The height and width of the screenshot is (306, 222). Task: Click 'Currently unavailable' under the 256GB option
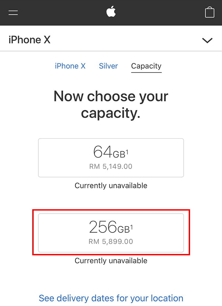pos(111,261)
